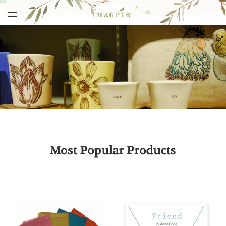Select the white cup labeled LOVE

pyautogui.click(x=118, y=95)
